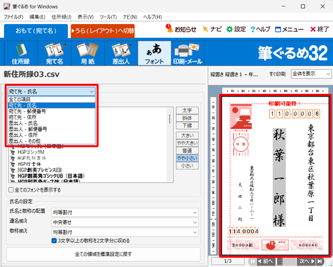Go to next record with 次へ
333x267 pixels.
point(306,261)
